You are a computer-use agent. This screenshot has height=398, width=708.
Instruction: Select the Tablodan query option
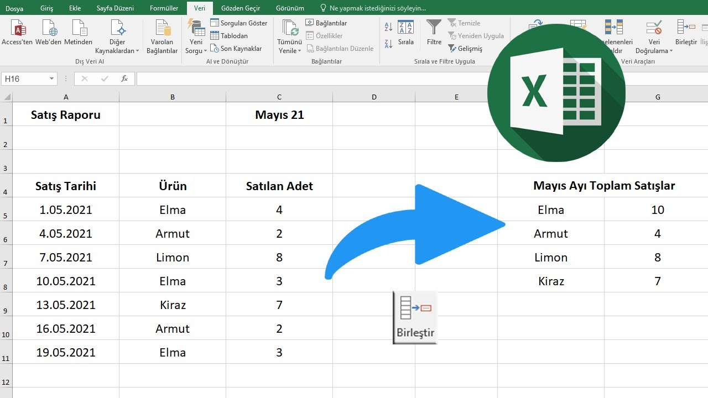pyautogui.click(x=229, y=36)
